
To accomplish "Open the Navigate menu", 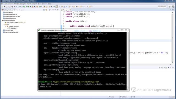I will click(23, 4).
